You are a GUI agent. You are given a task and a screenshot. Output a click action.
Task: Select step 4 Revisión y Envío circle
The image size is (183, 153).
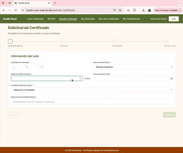click(167, 41)
